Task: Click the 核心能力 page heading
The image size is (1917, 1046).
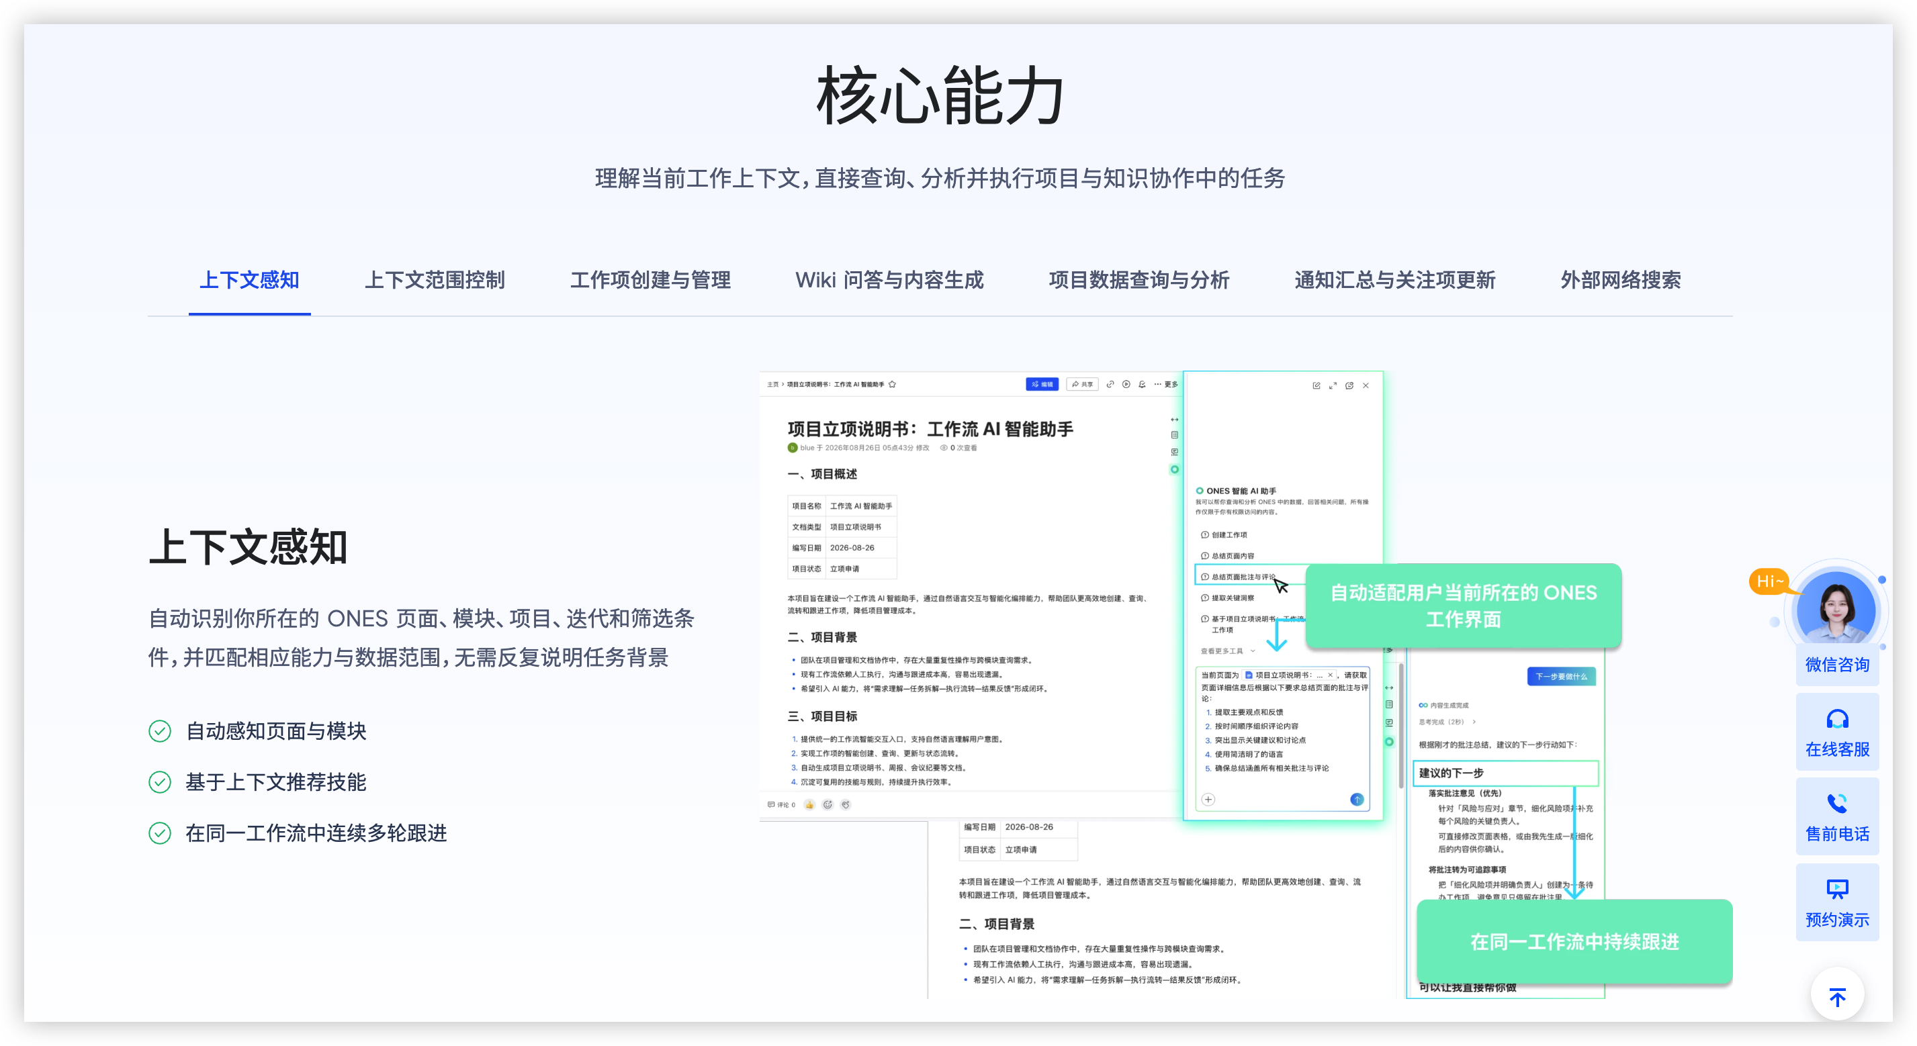Action: click(940, 96)
